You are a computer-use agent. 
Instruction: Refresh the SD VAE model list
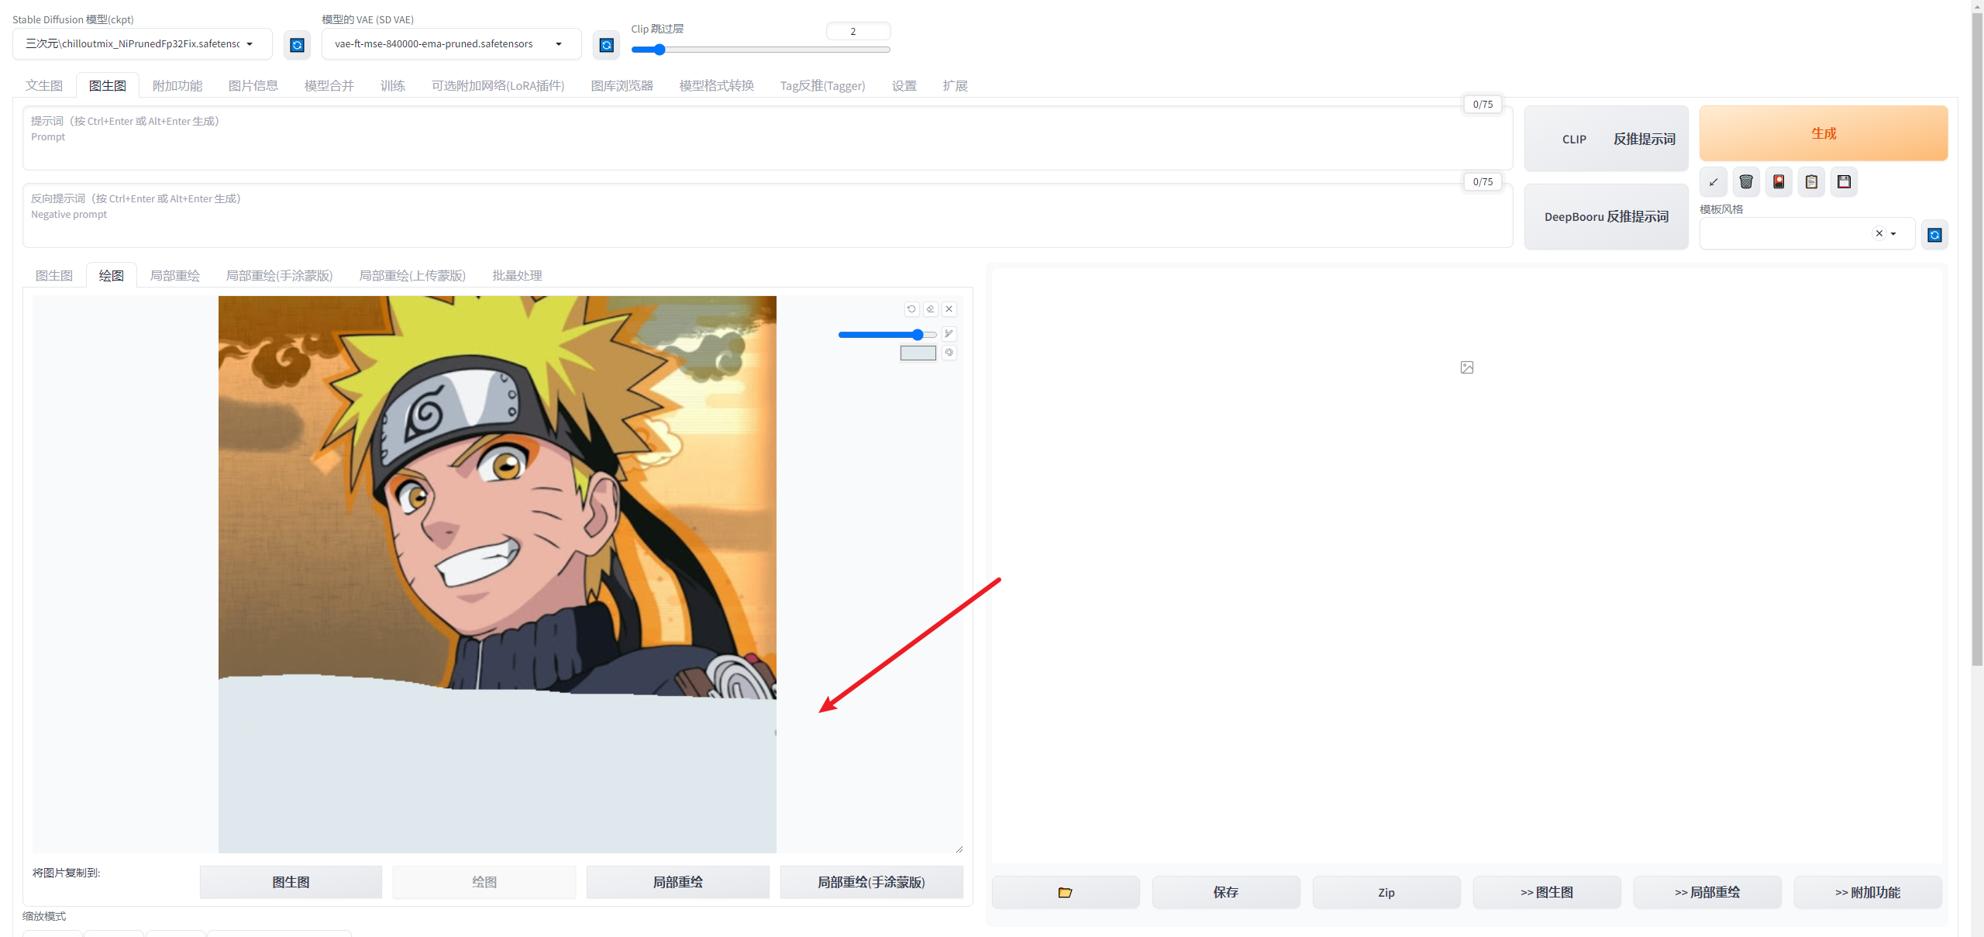(607, 45)
